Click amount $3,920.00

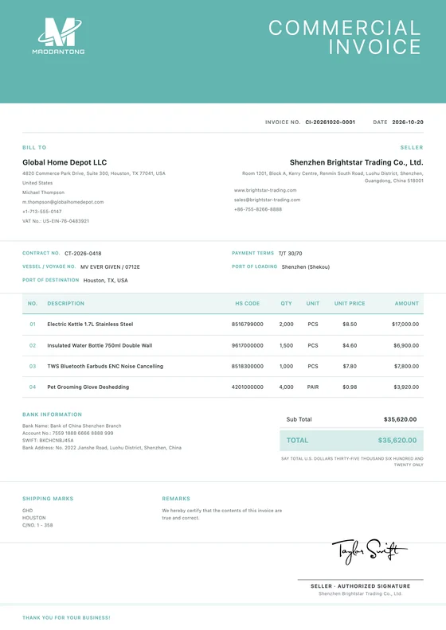pyautogui.click(x=406, y=387)
